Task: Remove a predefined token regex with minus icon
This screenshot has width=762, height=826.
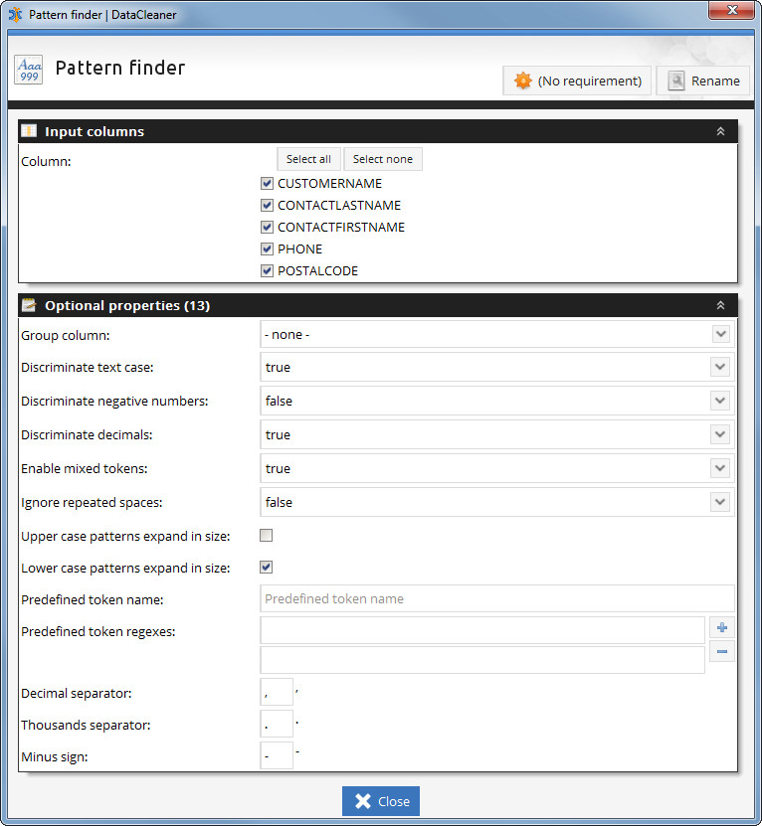Action: [722, 652]
